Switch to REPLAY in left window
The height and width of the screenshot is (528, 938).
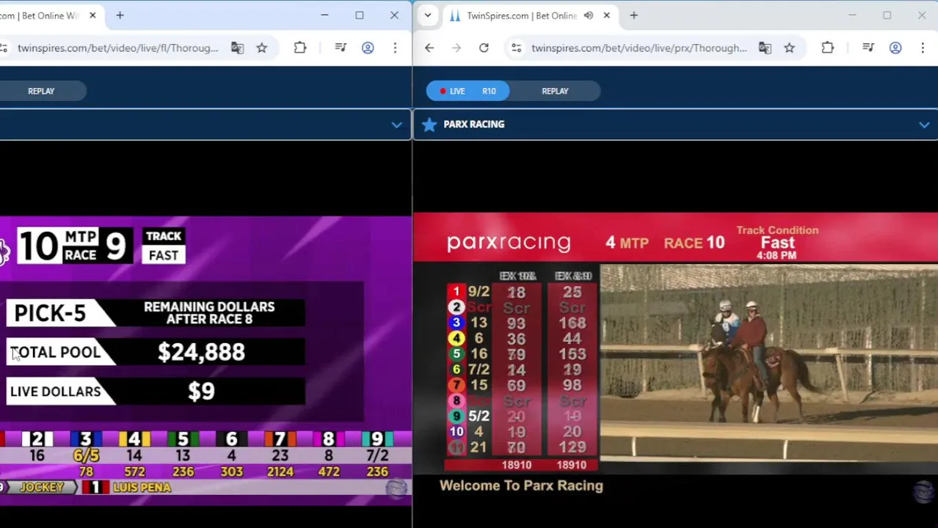[41, 91]
